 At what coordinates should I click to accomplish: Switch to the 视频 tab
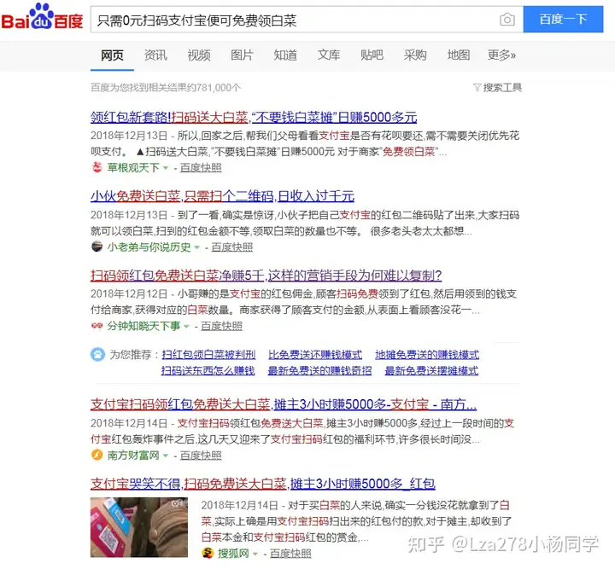[199, 55]
